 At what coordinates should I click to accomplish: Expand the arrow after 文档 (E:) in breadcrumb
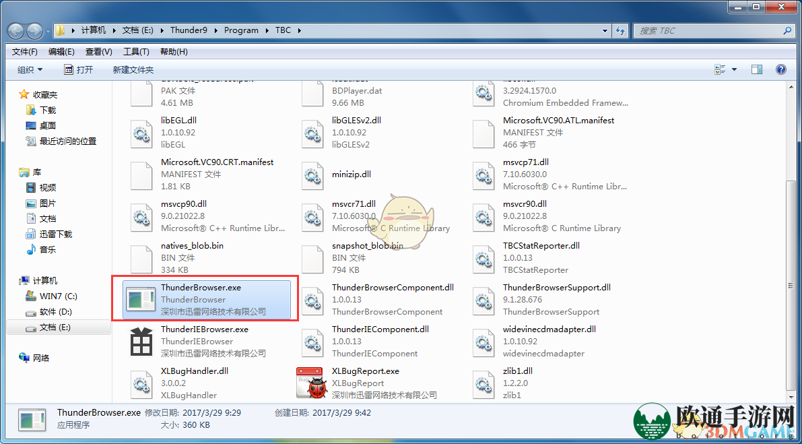click(161, 30)
